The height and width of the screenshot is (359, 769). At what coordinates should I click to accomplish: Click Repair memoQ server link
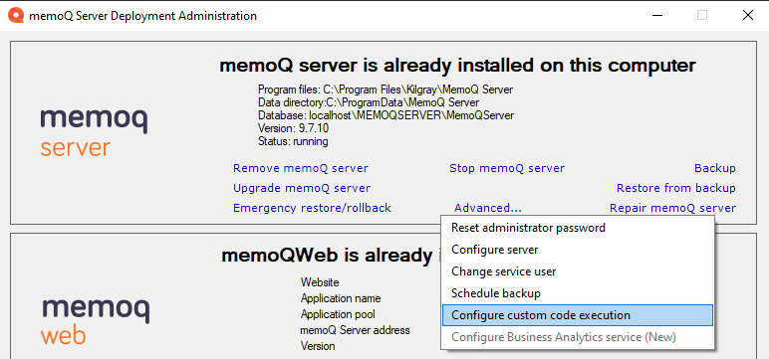tap(673, 208)
